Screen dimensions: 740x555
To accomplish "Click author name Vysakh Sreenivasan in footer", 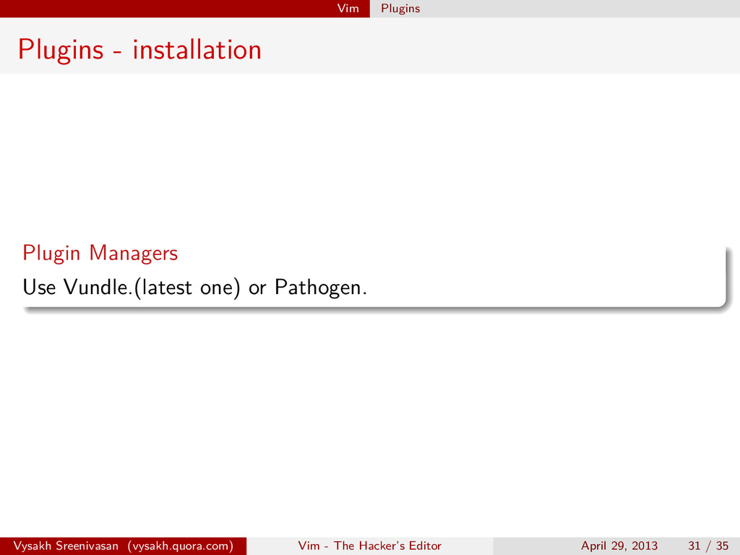I will (66, 546).
